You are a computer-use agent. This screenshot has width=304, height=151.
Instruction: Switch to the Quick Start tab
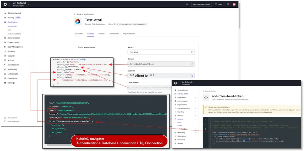click(78, 34)
